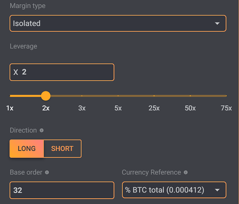This screenshot has width=239, height=204.
Task: Open the % BTC total currency dropdown
Action: pos(174,190)
